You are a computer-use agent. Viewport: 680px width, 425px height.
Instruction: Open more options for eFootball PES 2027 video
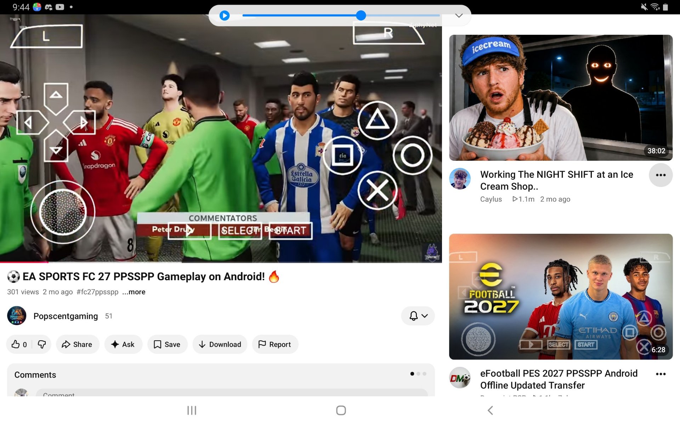pos(661,374)
